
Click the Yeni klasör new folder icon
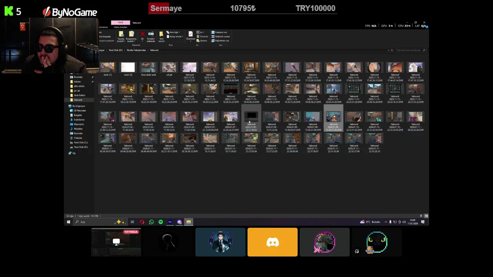click(161, 34)
